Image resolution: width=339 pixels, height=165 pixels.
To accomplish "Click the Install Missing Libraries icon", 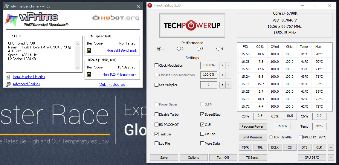I will 8,77.
